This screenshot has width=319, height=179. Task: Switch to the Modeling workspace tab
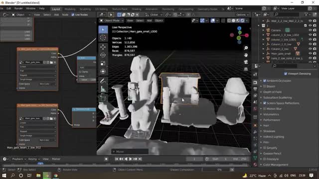[70, 9]
